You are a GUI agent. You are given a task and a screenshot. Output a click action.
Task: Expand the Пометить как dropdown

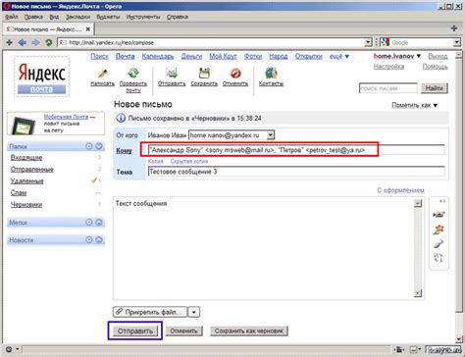tap(436, 105)
